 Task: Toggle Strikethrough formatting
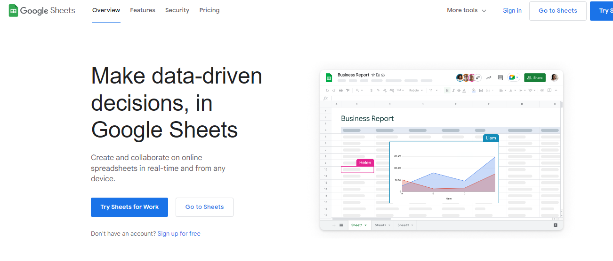(x=459, y=90)
